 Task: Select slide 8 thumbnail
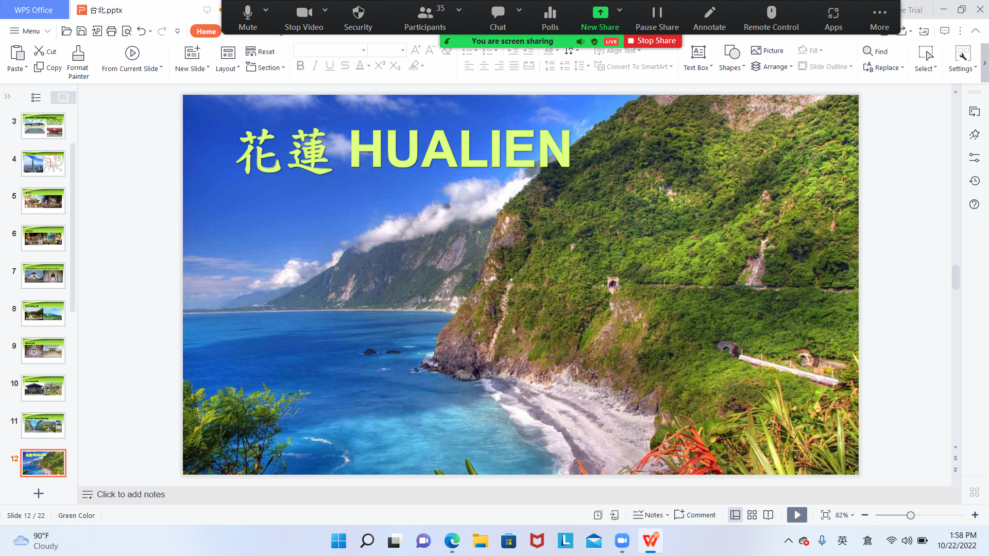tap(43, 313)
